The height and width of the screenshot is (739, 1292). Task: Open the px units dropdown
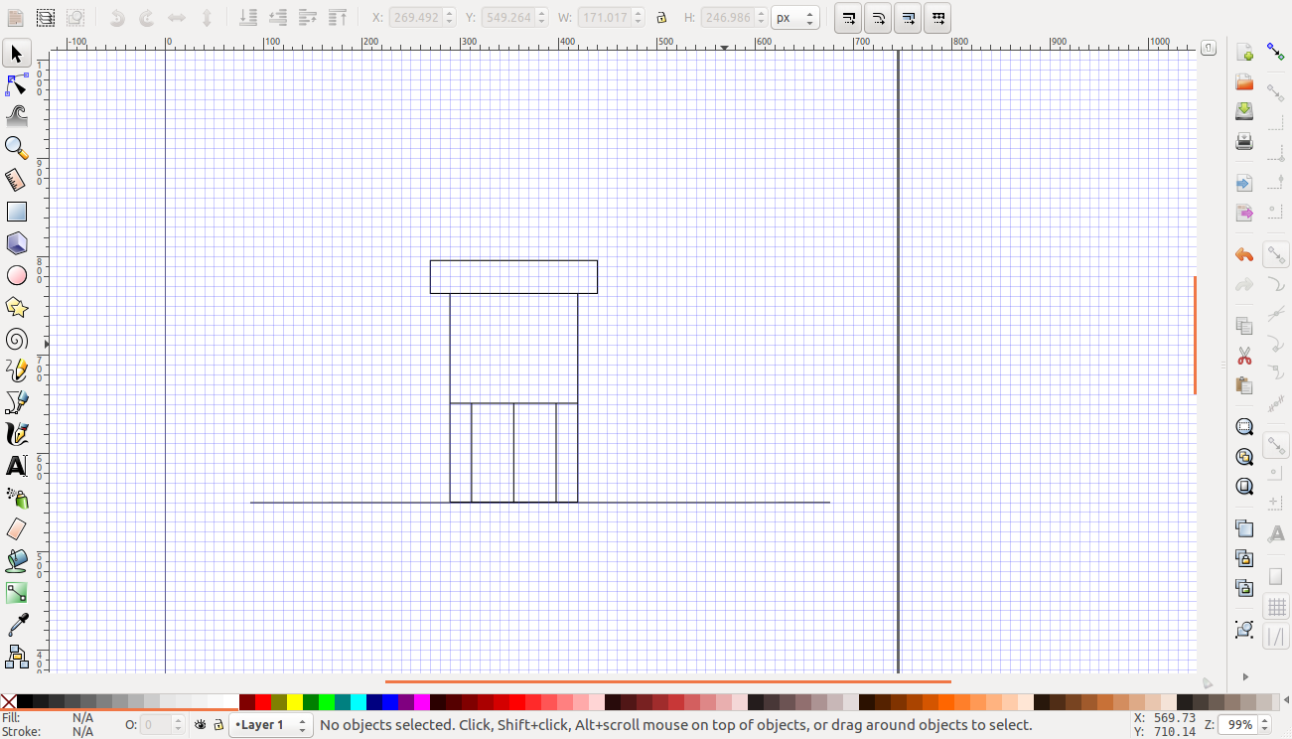(x=794, y=16)
